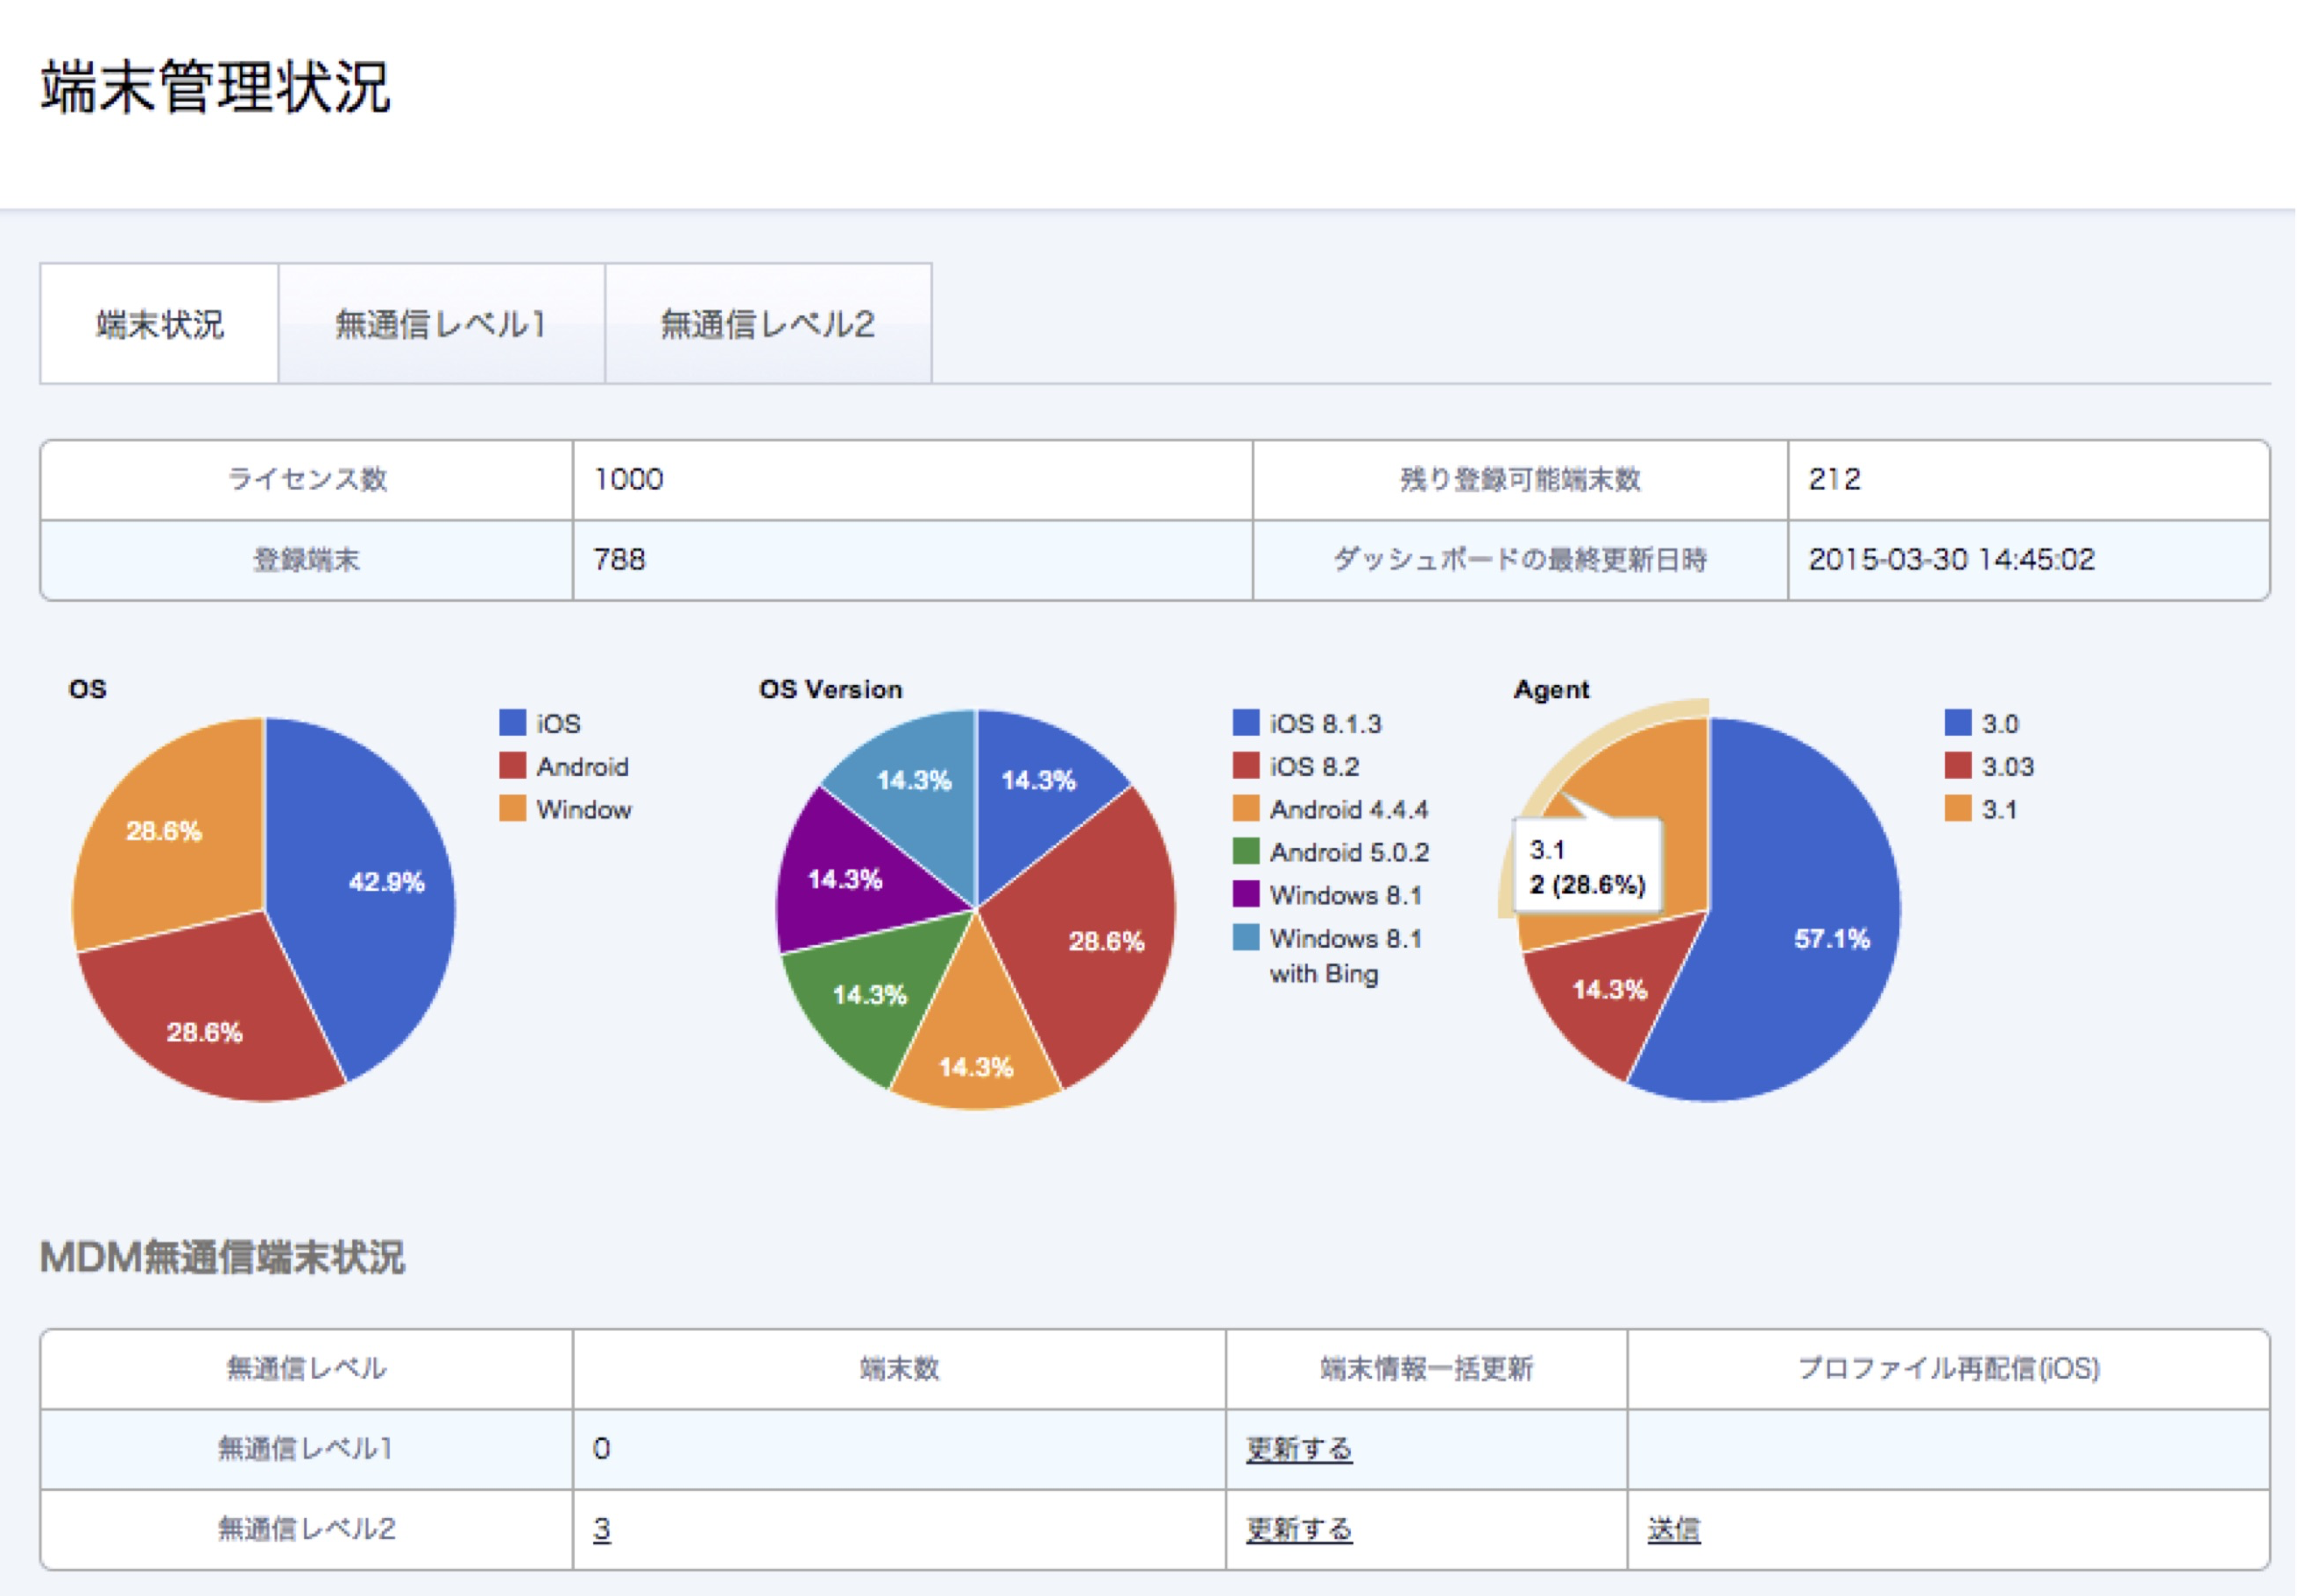The image size is (2297, 1596).
Task: Click the MDM無通信端末状況 section heading
Action: 222,1257
